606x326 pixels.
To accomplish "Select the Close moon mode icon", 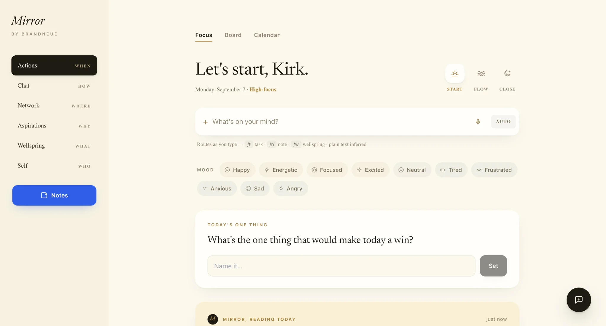I will tap(507, 73).
